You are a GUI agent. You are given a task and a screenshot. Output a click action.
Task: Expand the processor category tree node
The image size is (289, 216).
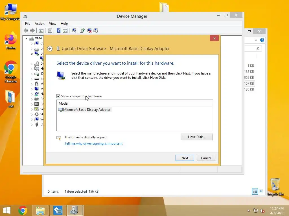pos(32,104)
